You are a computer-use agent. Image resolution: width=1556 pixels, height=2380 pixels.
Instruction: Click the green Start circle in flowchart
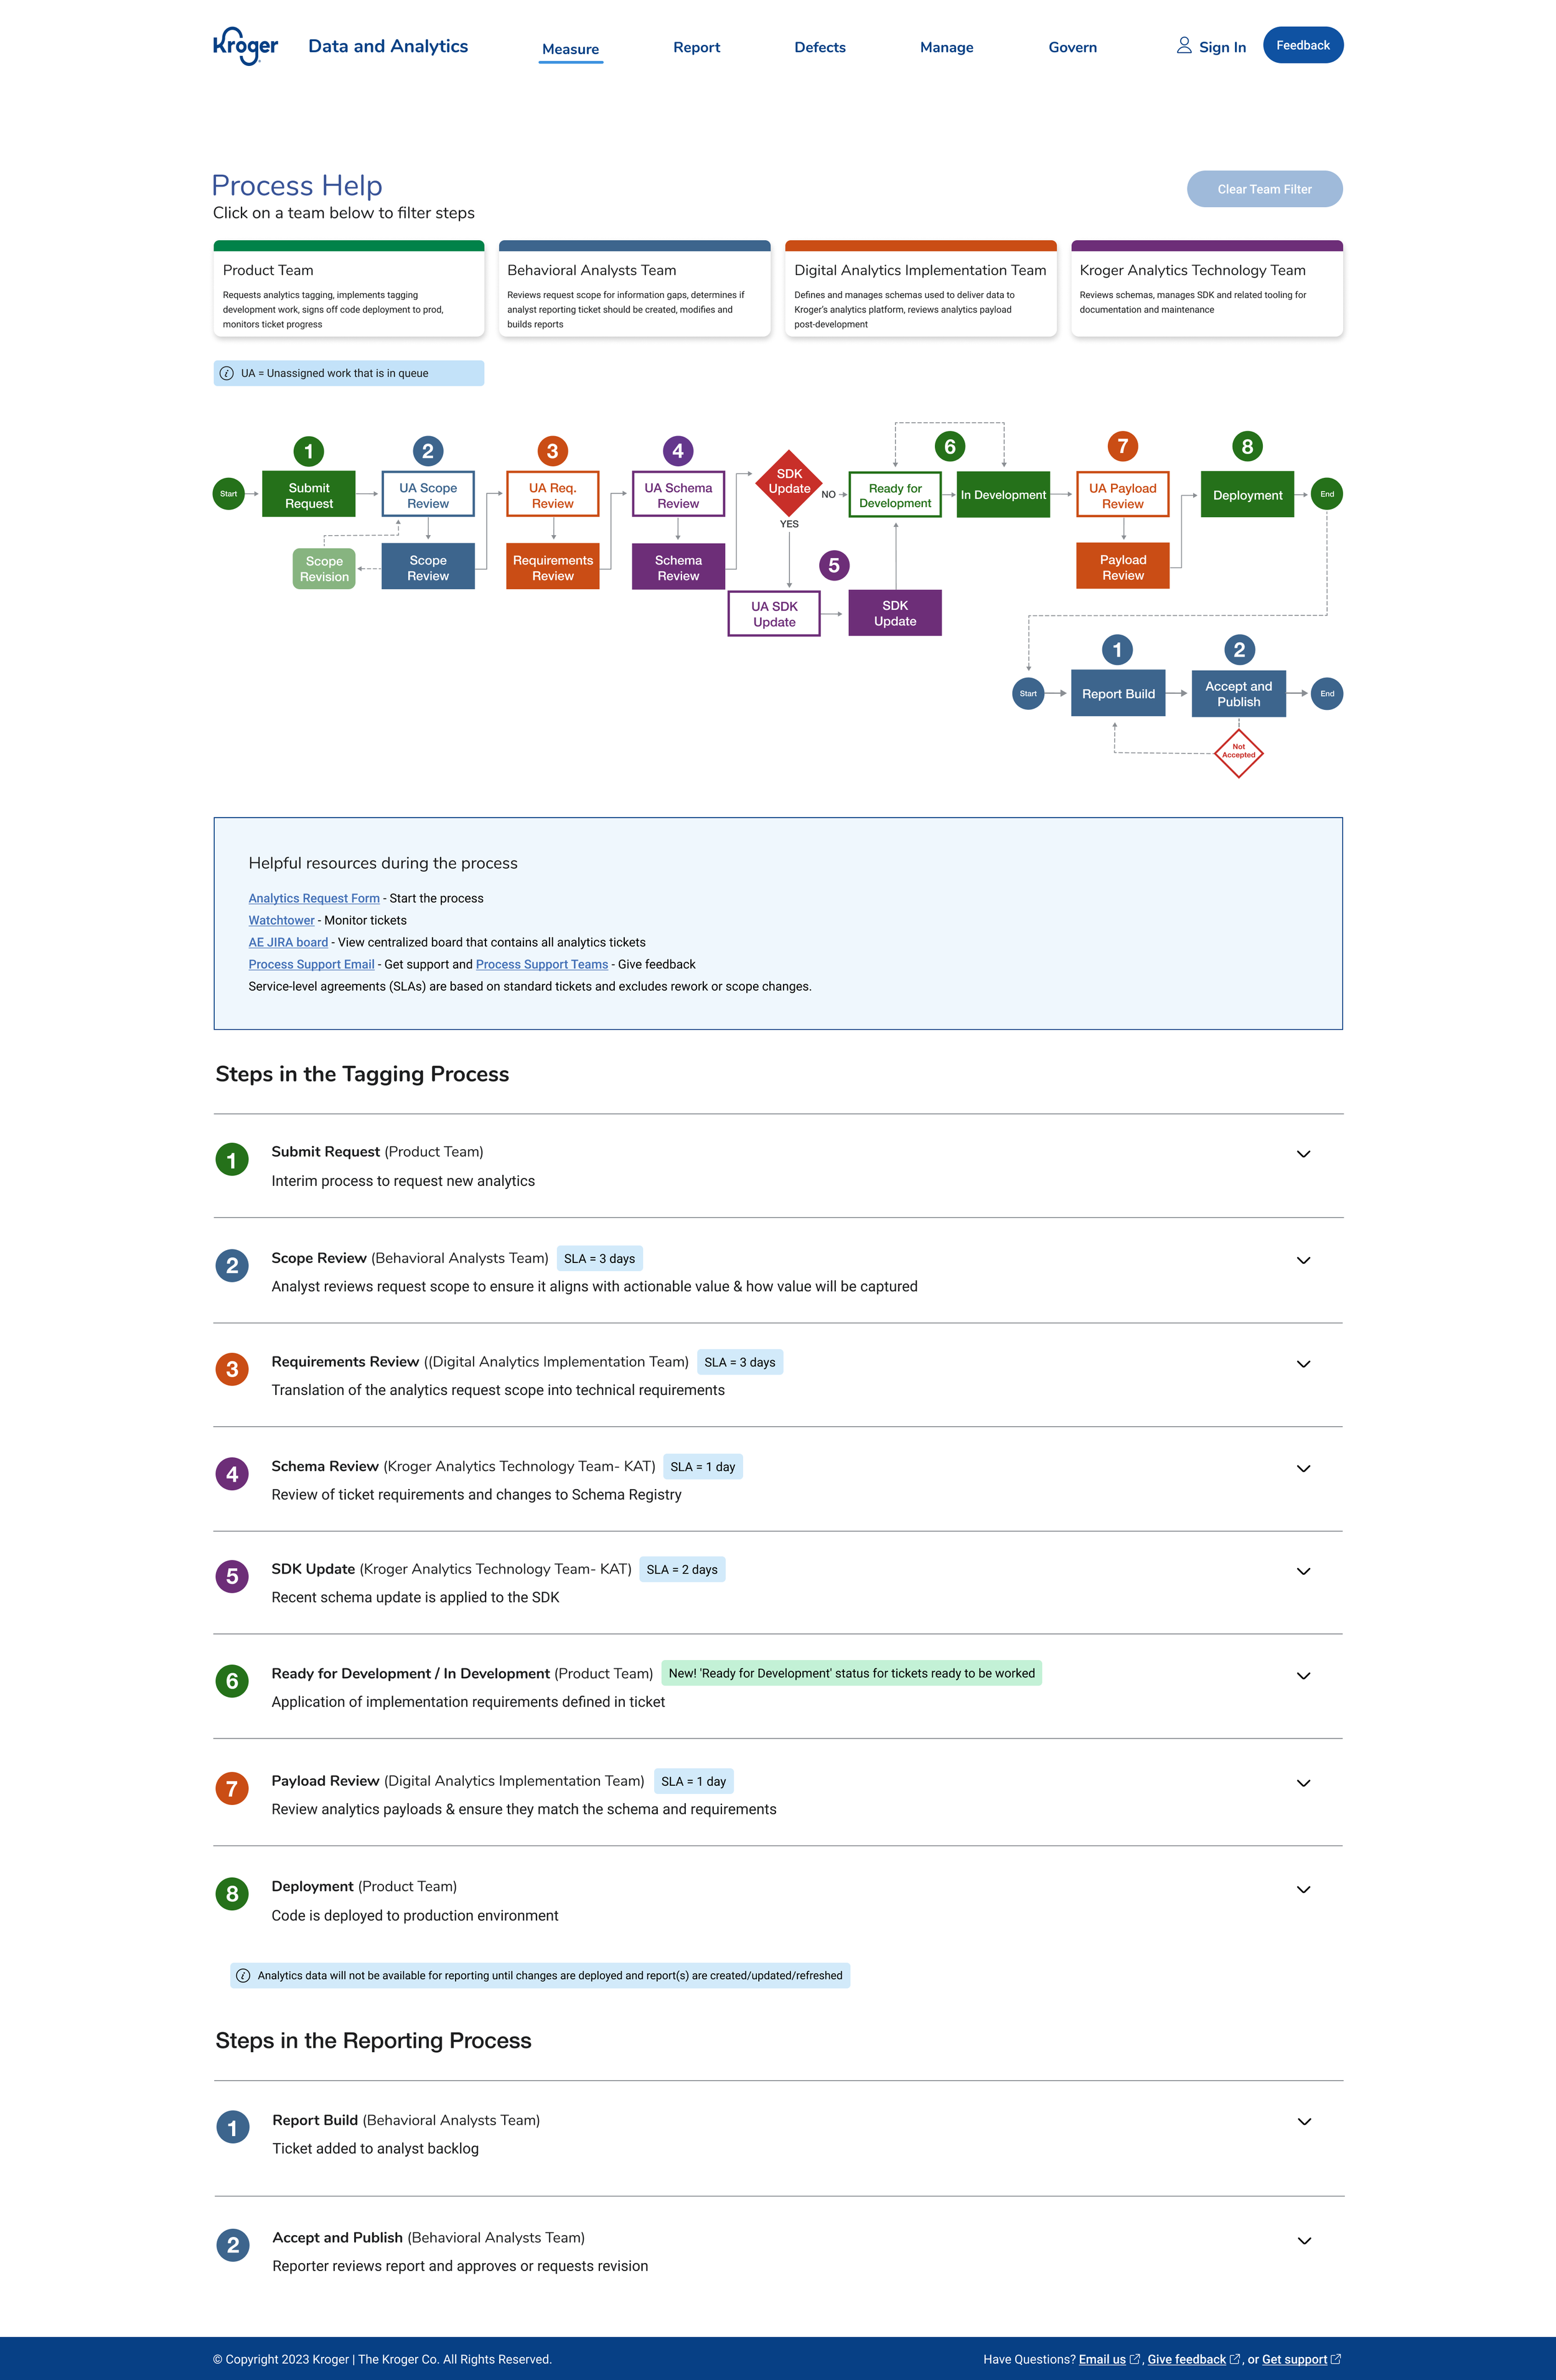(x=229, y=494)
